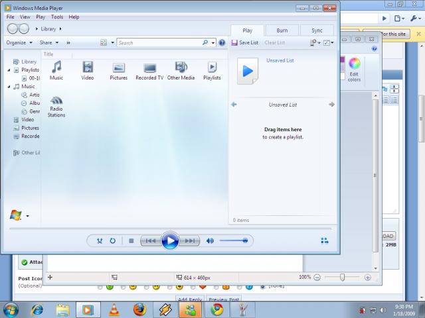Open the Windows Start button

point(11,310)
